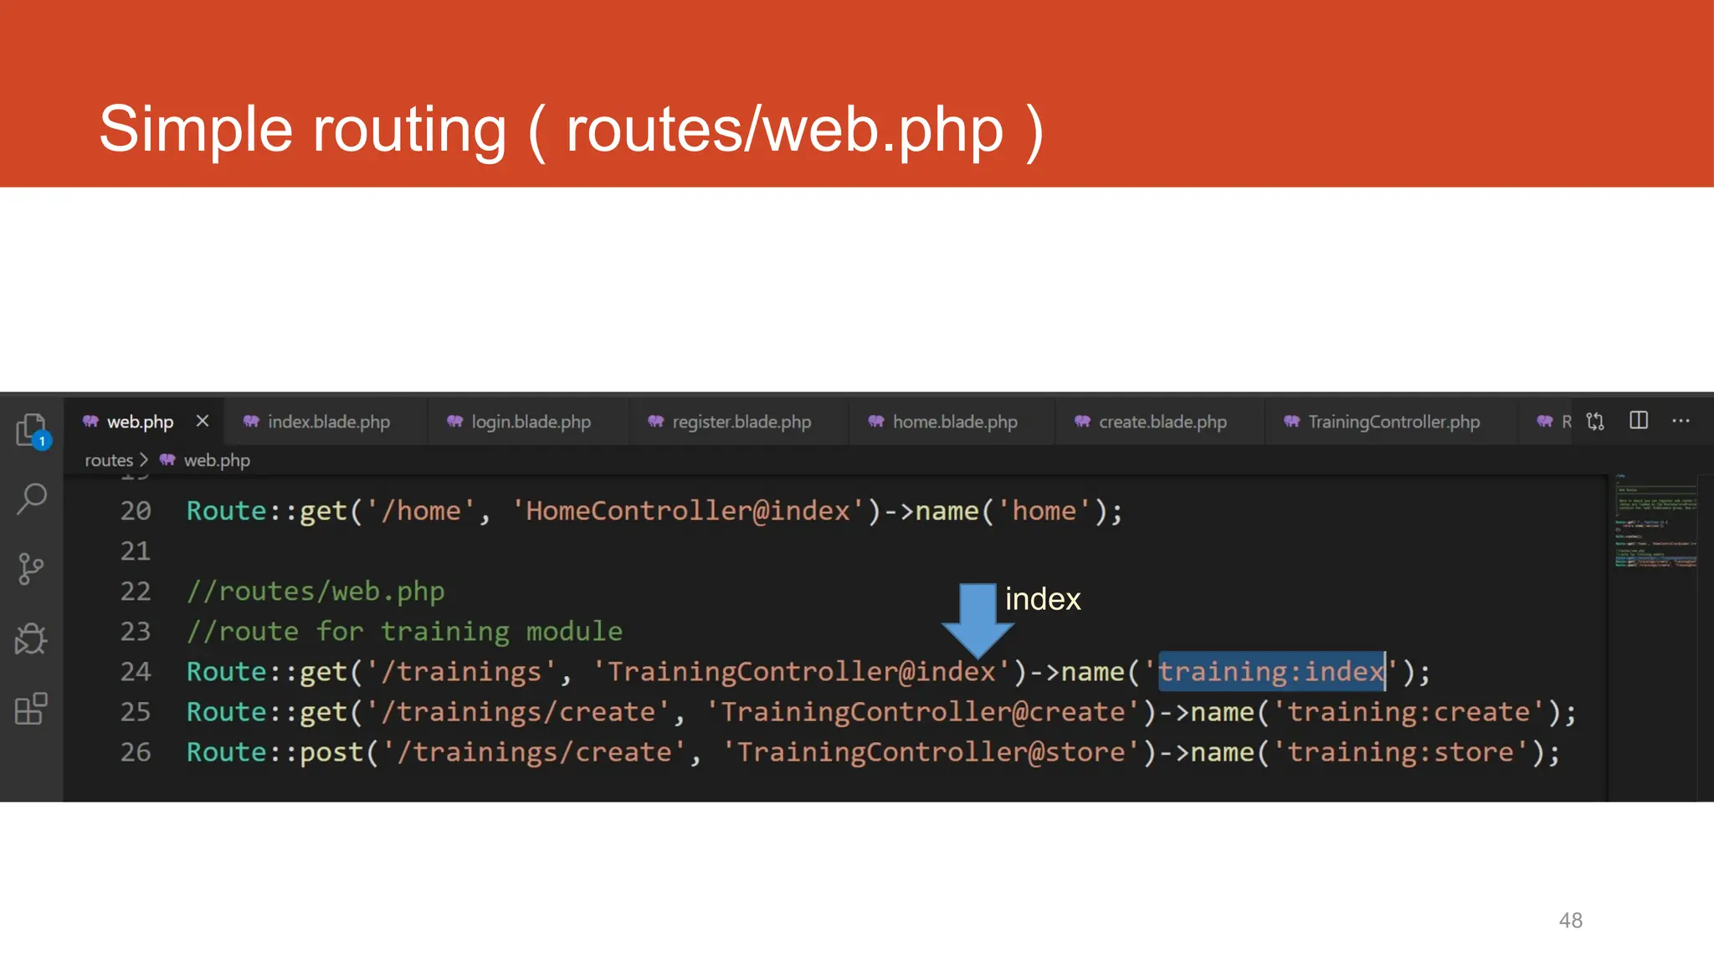Click the Open Changes compare icon
The image size is (1714, 964).
pyautogui.click(x=1595, y=421)
